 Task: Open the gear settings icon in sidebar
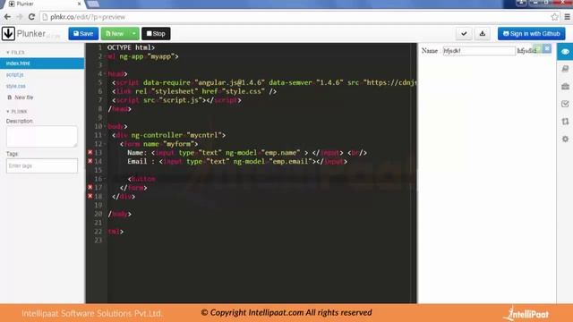[565, 140]
